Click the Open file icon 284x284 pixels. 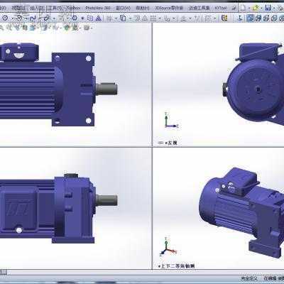[255, 8]
